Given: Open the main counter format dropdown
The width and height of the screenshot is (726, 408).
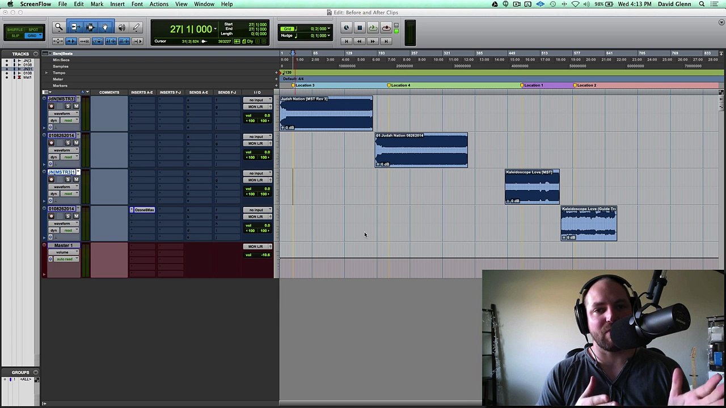Looking at the screenshot, I should (x=215, y=29).
